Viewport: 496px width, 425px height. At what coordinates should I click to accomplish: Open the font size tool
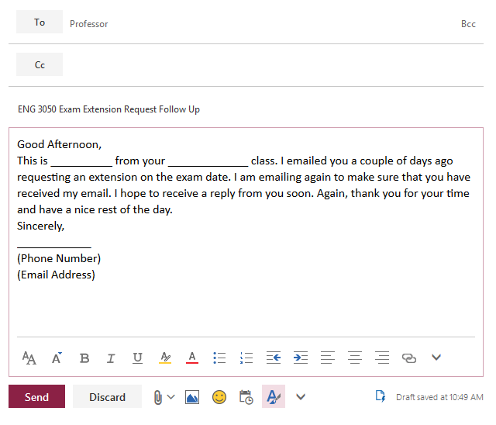tap(29, 358)
